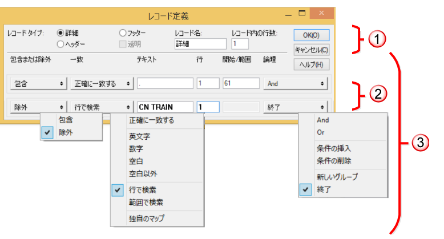
Task: Choose 包含 from the include/exclude menu
Action: [x=66, y=120]
